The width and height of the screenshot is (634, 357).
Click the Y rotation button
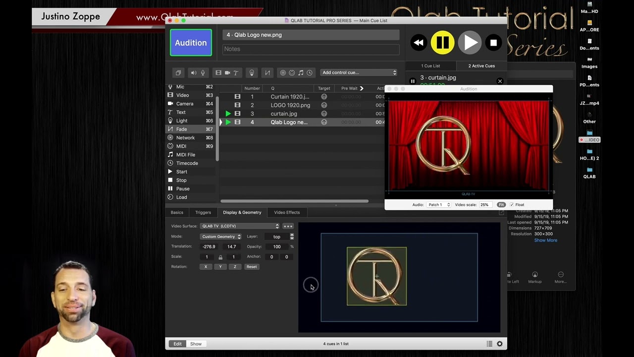tap(220, 267)
